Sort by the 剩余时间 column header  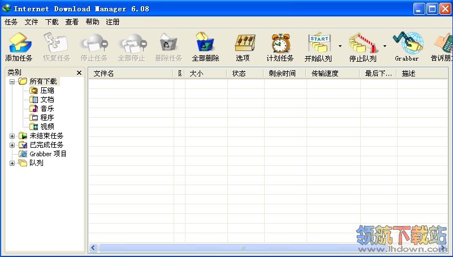click(285, 74)
